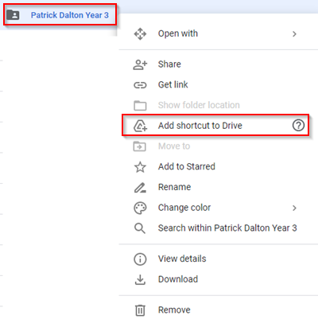Click the View details info icon
318x327 pixels.
pos(140,259)
